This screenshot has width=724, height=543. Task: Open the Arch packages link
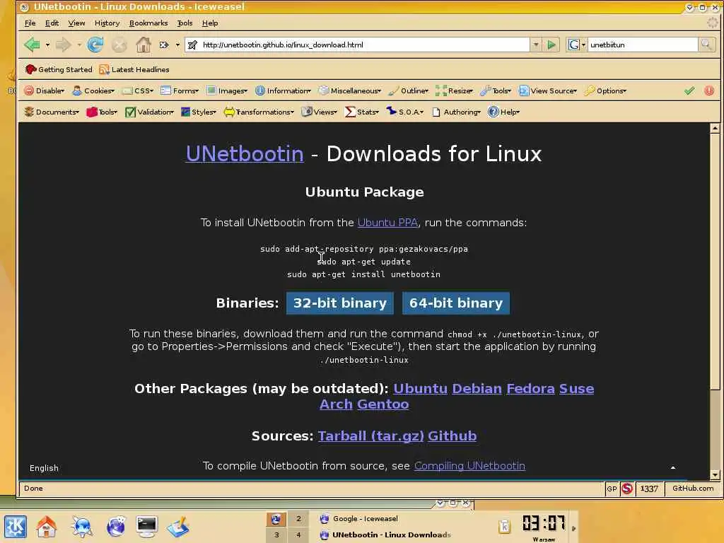[336, 404]
